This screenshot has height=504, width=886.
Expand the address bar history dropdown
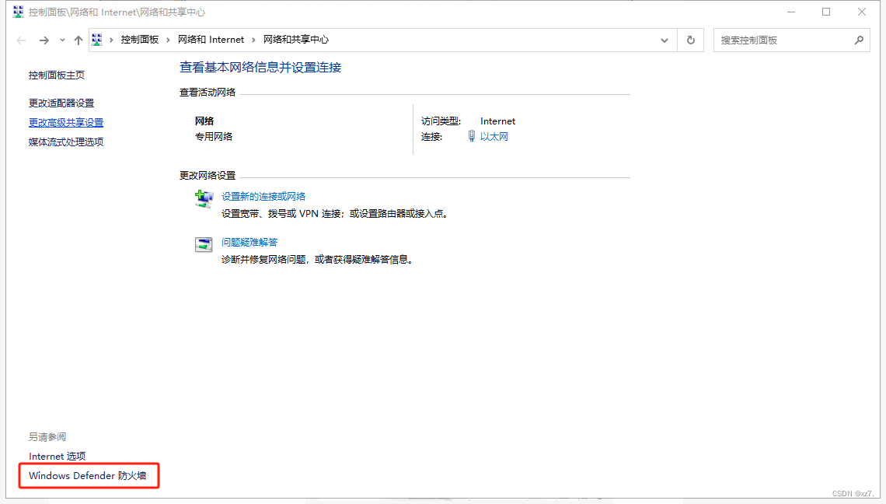[664, 40]
